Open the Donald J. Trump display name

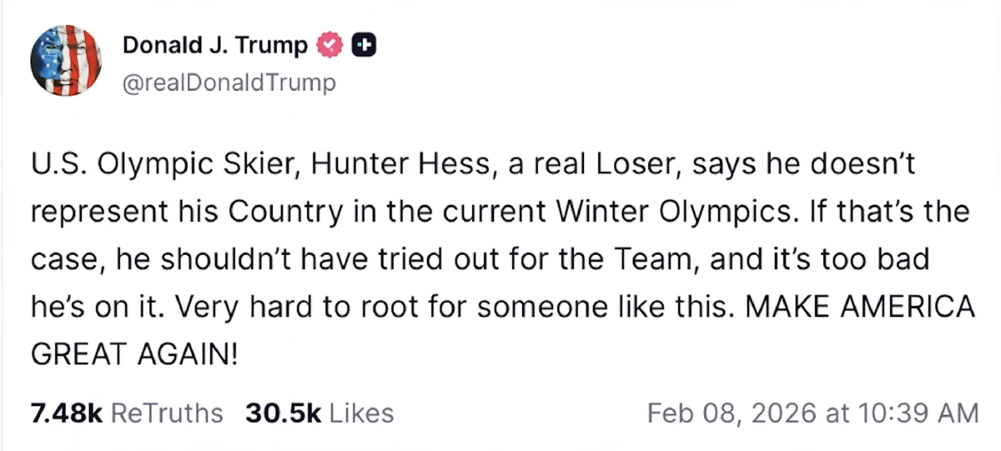(215, 46)
